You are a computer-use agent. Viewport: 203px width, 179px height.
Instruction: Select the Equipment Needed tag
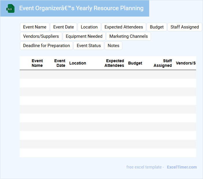coord(84,36)
